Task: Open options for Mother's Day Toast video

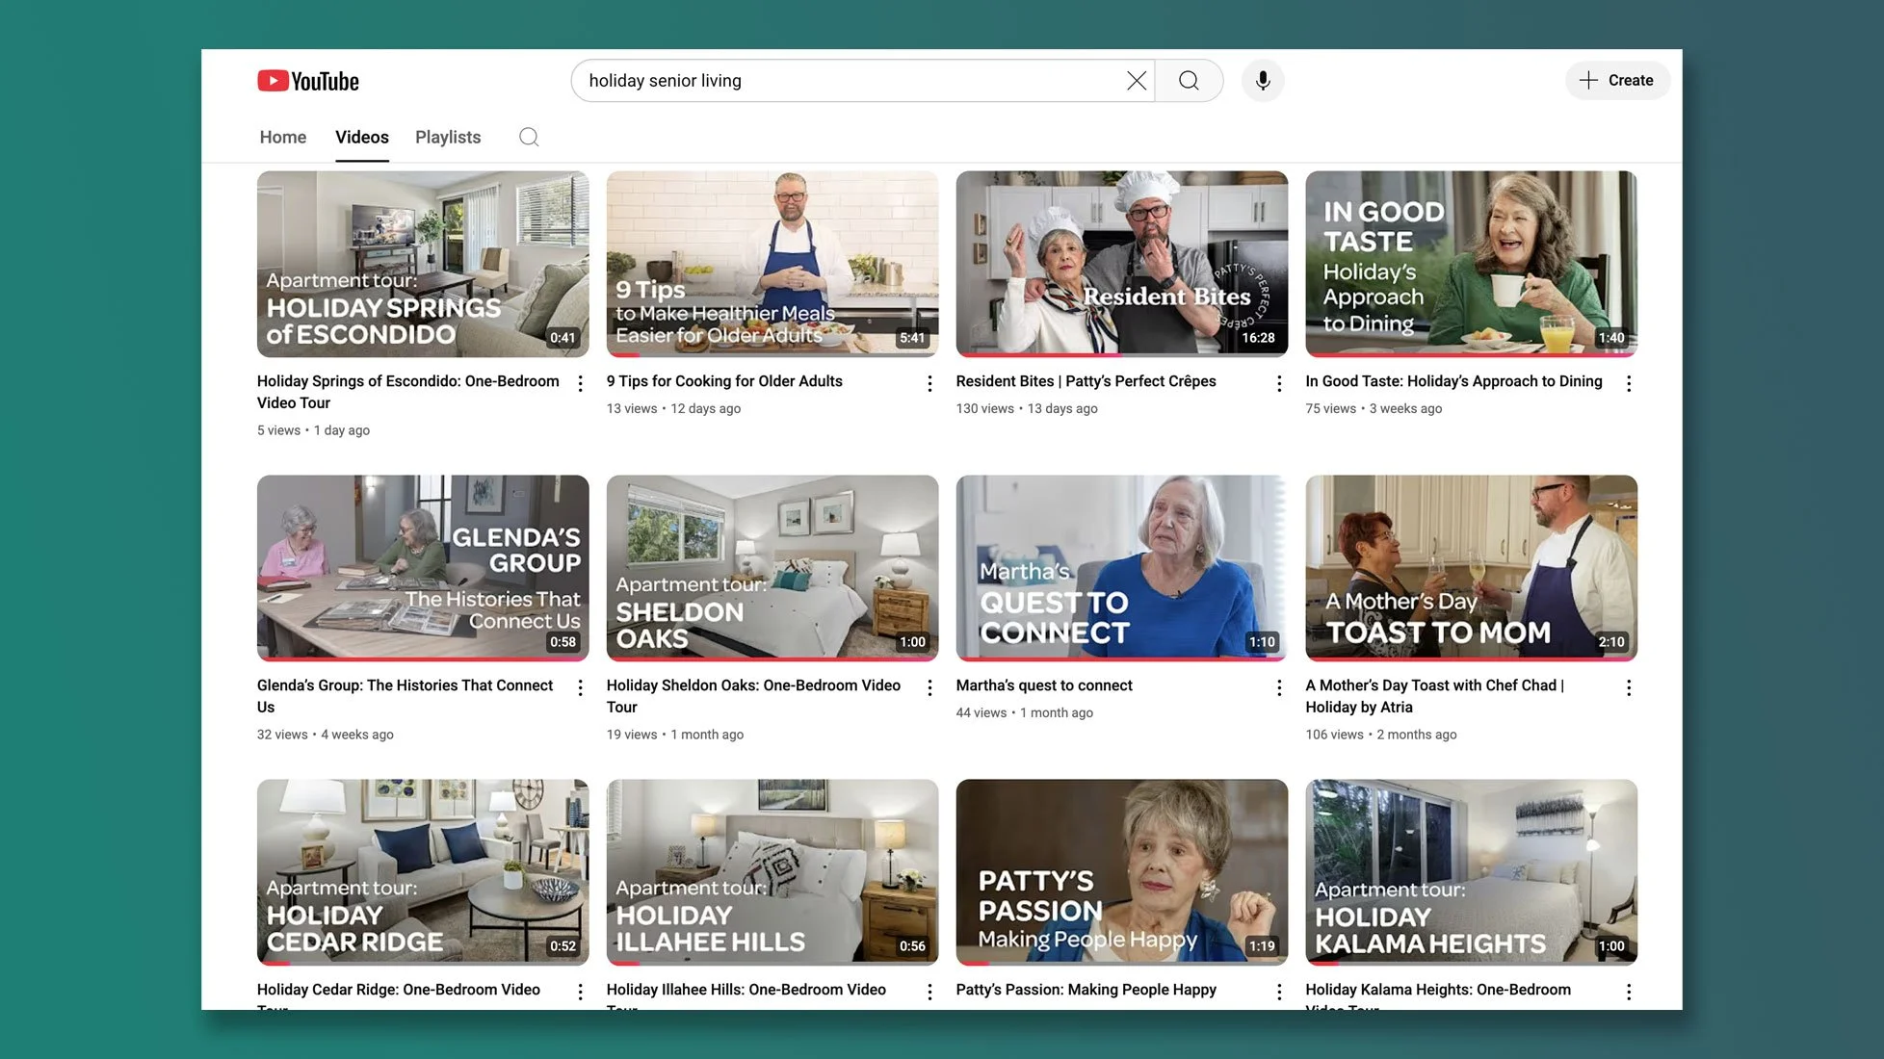Action: tap(1629, 688)
